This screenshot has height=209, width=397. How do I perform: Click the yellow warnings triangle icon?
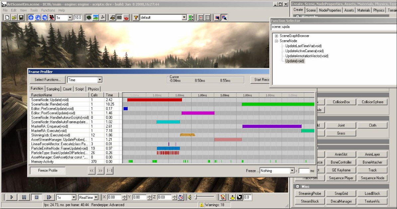[201, 205]
